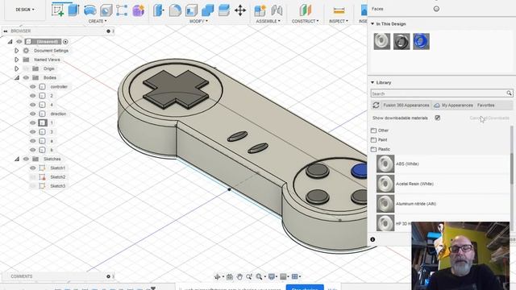Select the Rectangular Pattern tool
The width and height of the screenshot is (516, 290).
122,10
